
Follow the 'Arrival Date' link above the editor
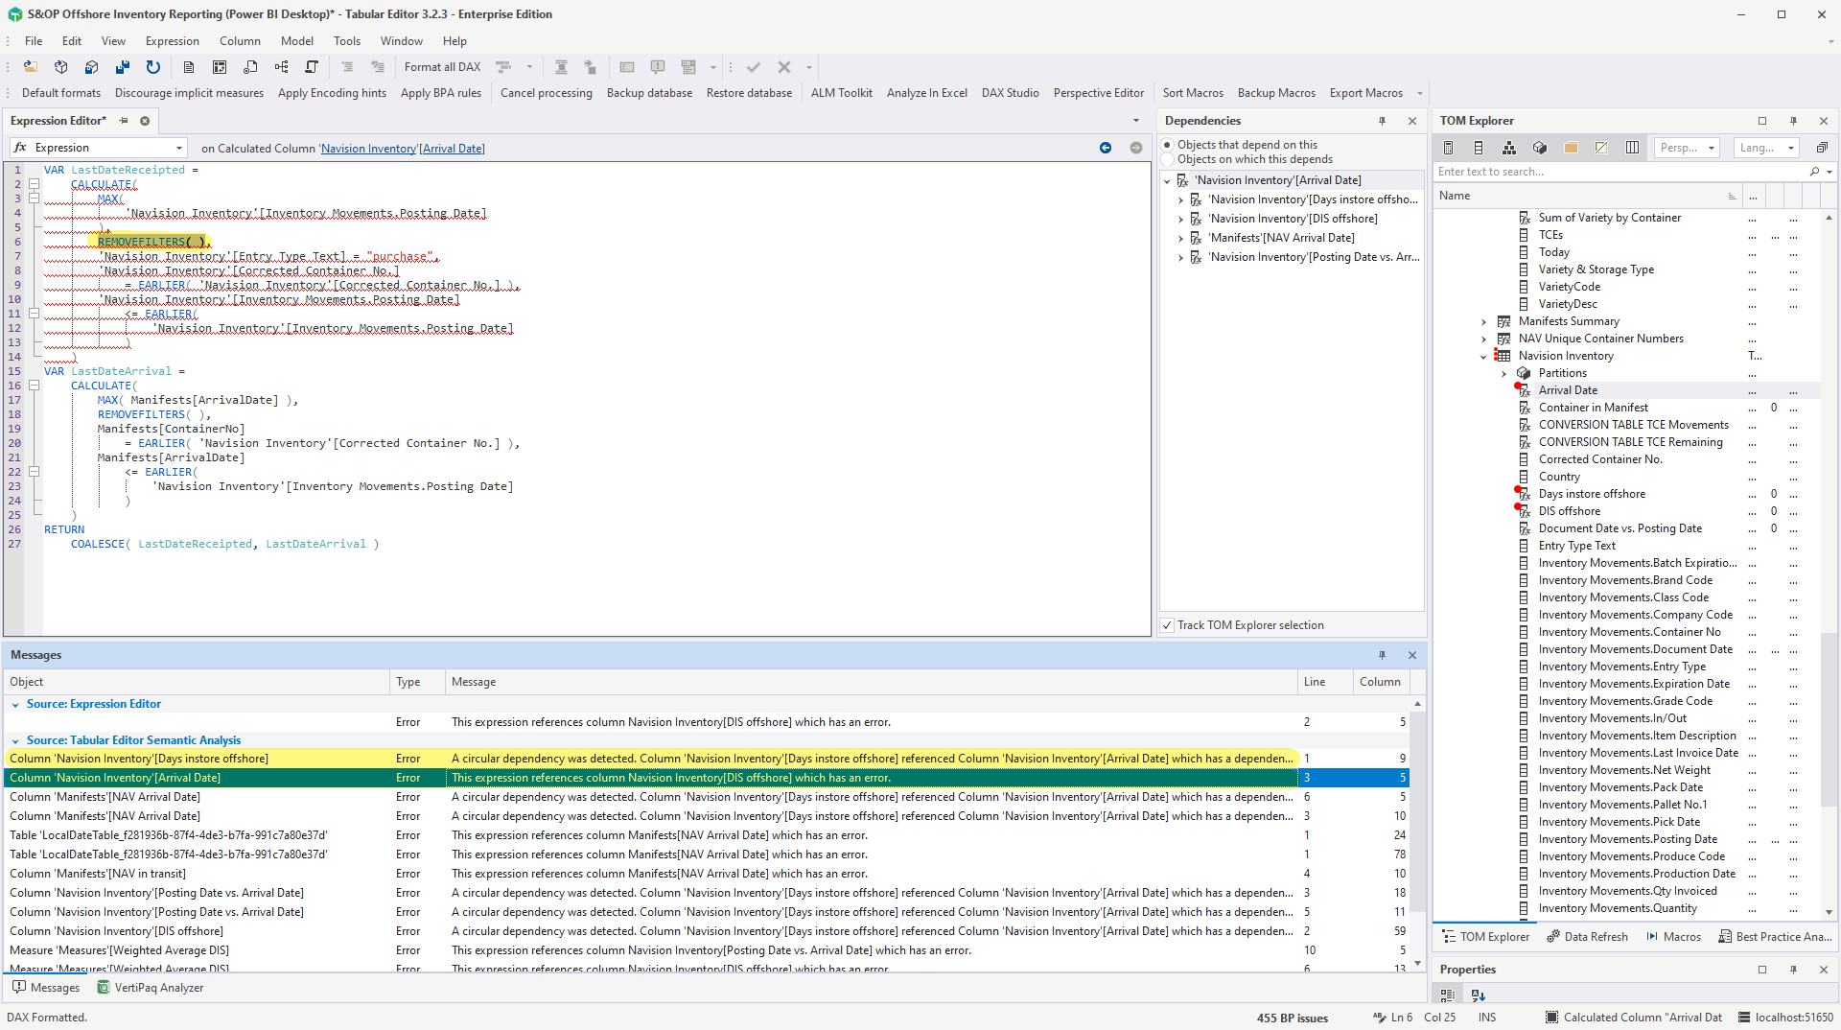[452, 149]
